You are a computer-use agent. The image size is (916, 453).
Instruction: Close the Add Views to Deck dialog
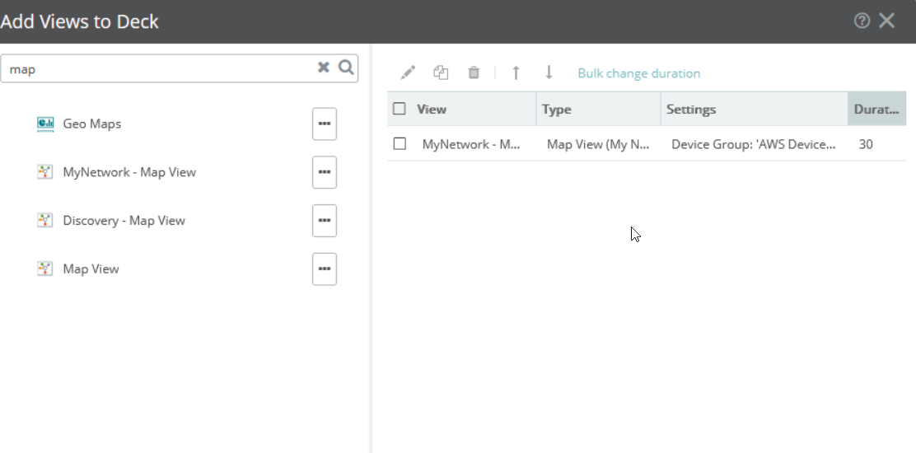(887, 21)
